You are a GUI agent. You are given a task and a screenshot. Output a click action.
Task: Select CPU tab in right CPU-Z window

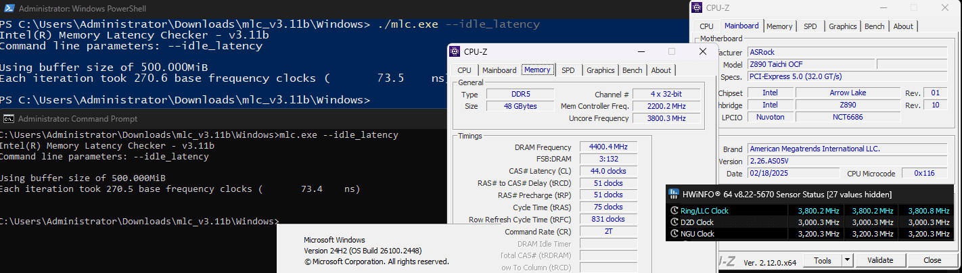706,26
